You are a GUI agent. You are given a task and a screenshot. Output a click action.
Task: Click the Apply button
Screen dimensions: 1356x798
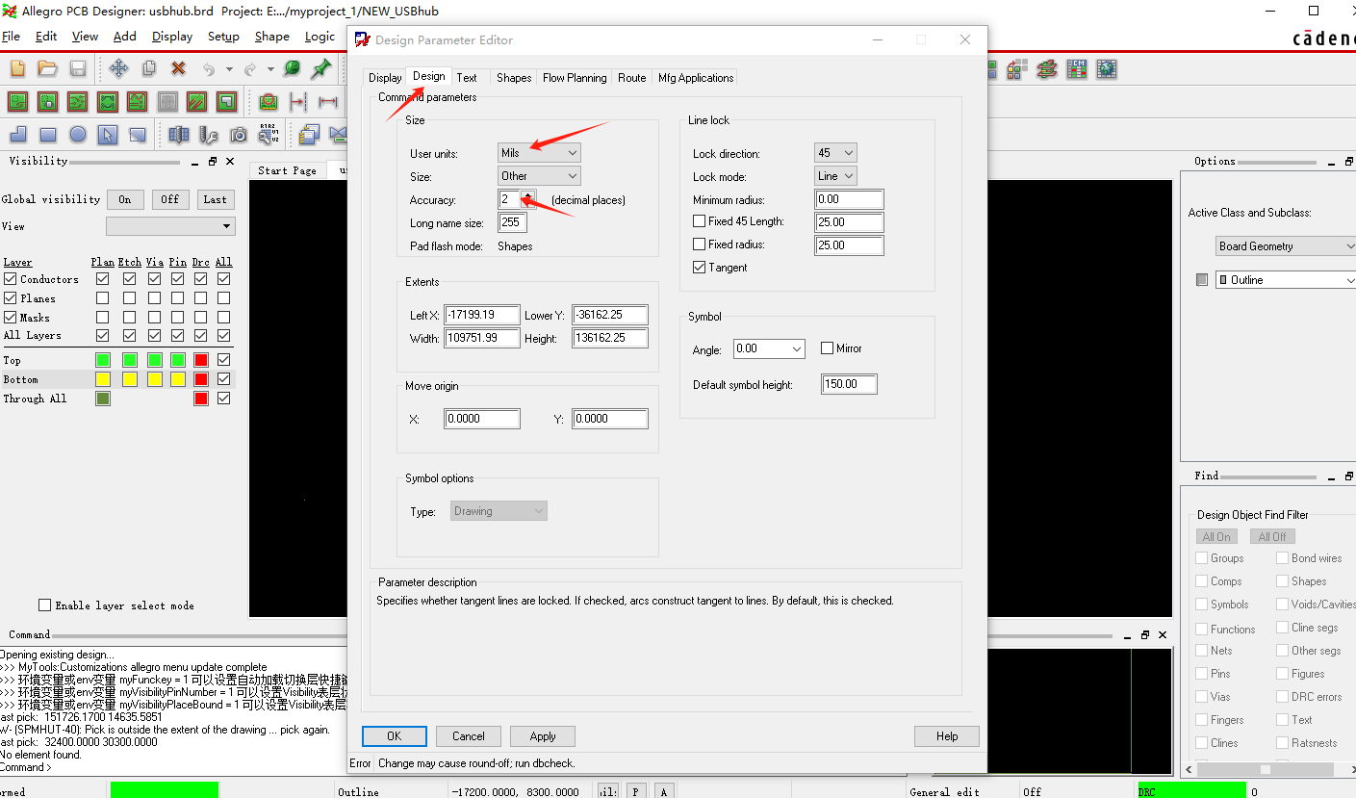coord(543,735)
